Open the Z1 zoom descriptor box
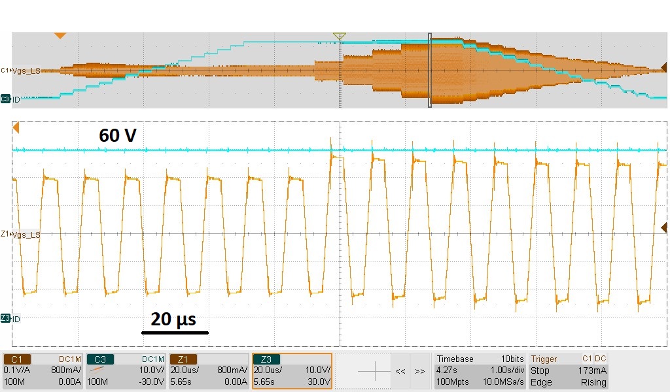The width and height of the screenshot is (670, 392). tap(209, 370)
